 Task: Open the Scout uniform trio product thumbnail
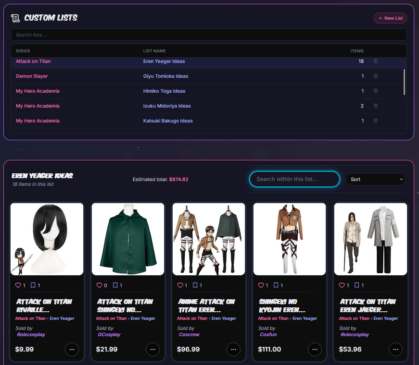[209, 239]
